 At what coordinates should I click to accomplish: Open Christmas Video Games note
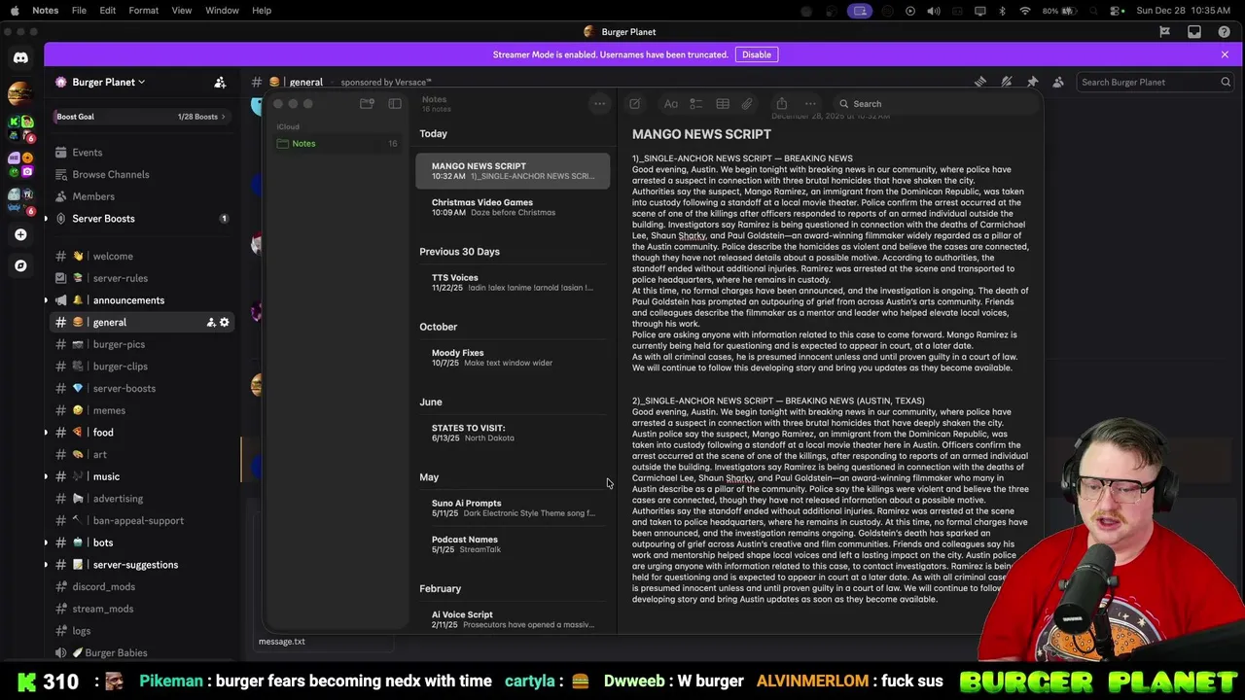click(x=513, y=208)
